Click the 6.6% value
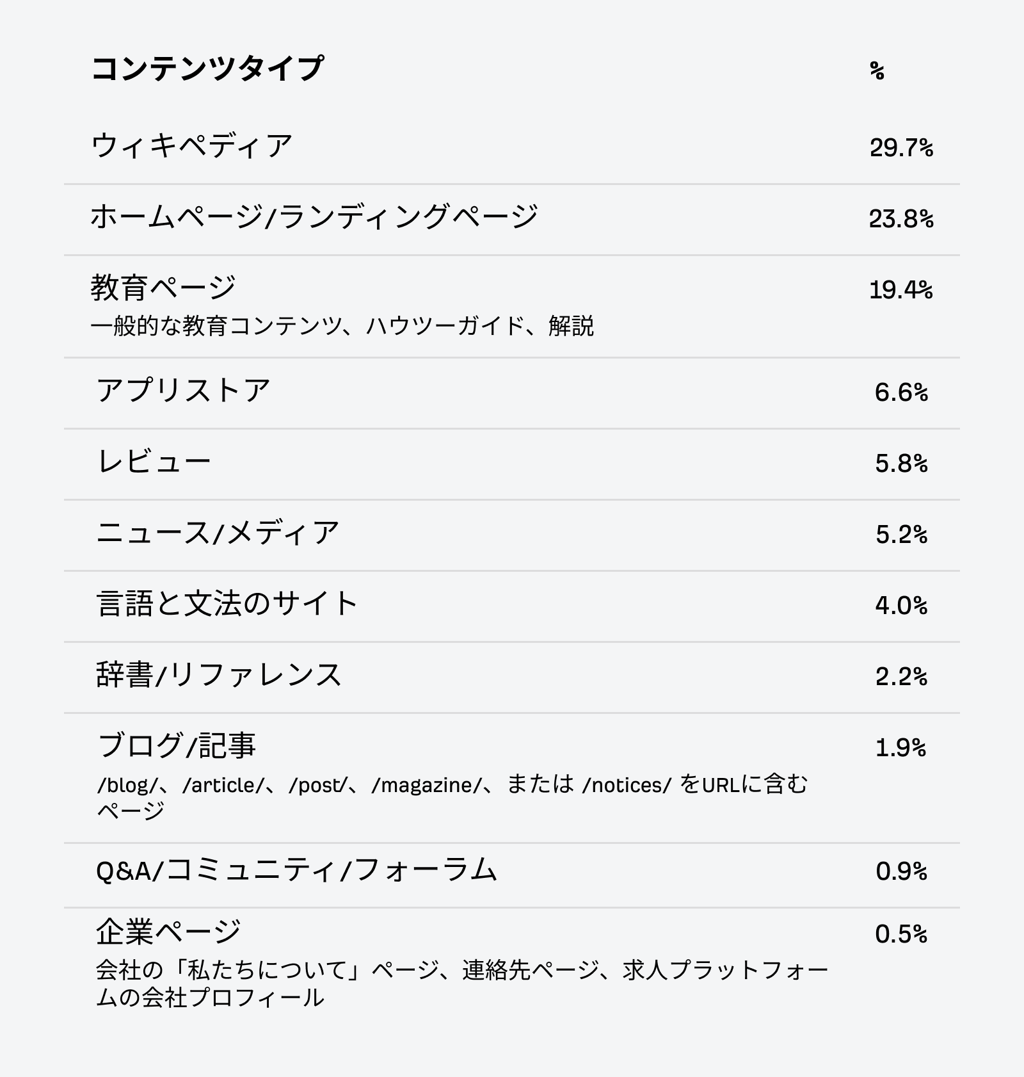The width and height of the screenshot is (1024, 1077). click(901, 393)
